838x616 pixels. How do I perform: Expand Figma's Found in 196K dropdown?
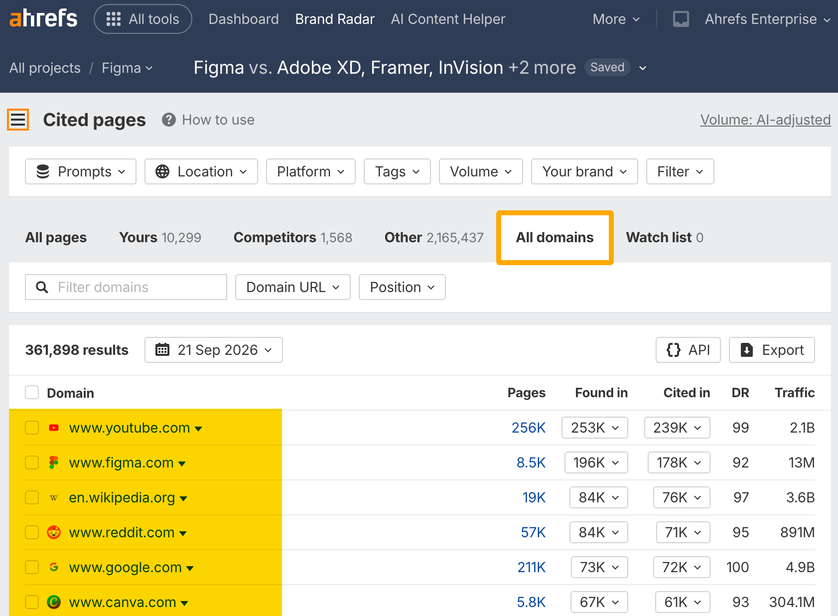596,462
